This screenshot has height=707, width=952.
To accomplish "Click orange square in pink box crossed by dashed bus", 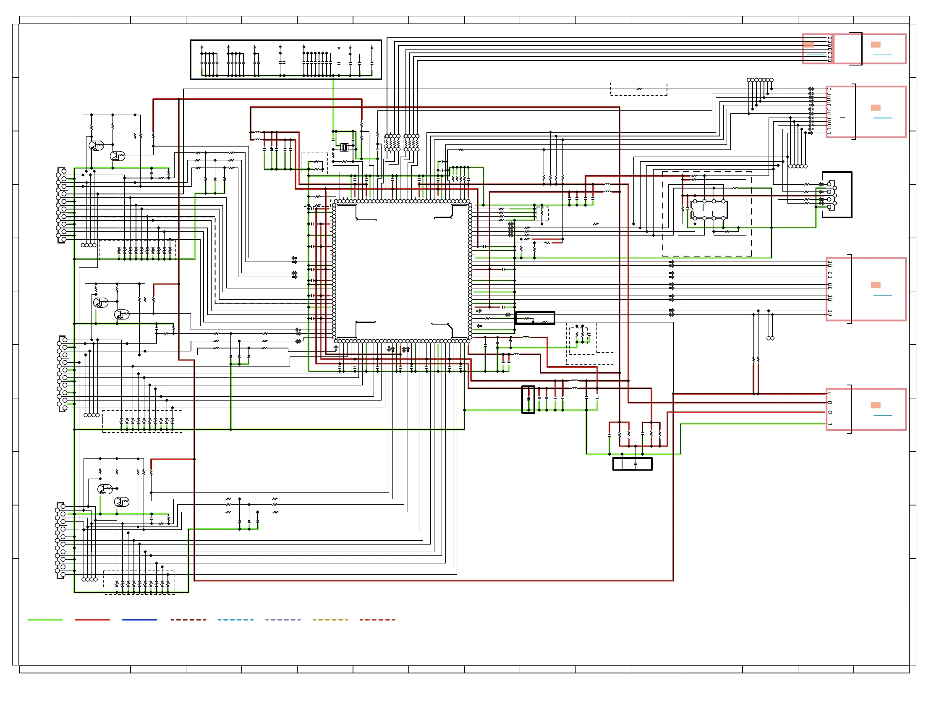I will coord(876,285).
